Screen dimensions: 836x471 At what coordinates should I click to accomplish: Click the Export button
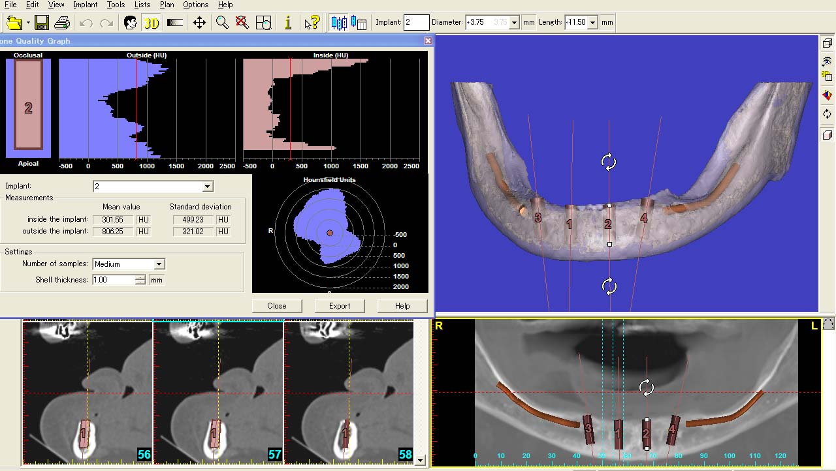[340, 305]
